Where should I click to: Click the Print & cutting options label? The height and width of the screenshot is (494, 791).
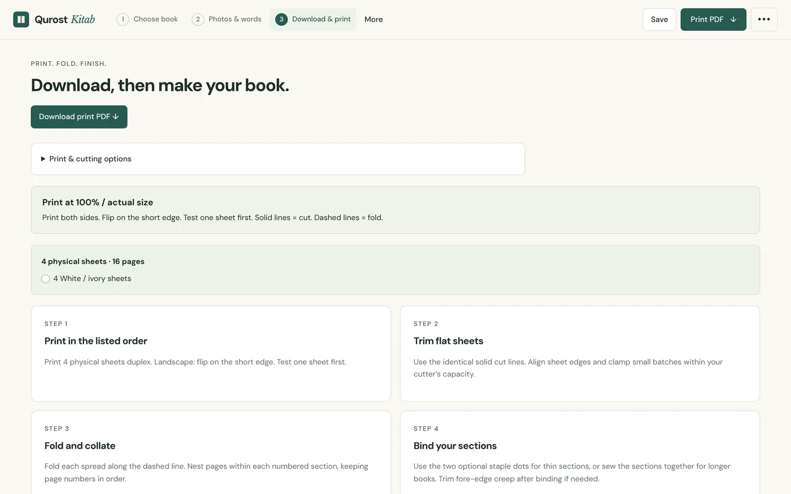(x=90, y=159)
